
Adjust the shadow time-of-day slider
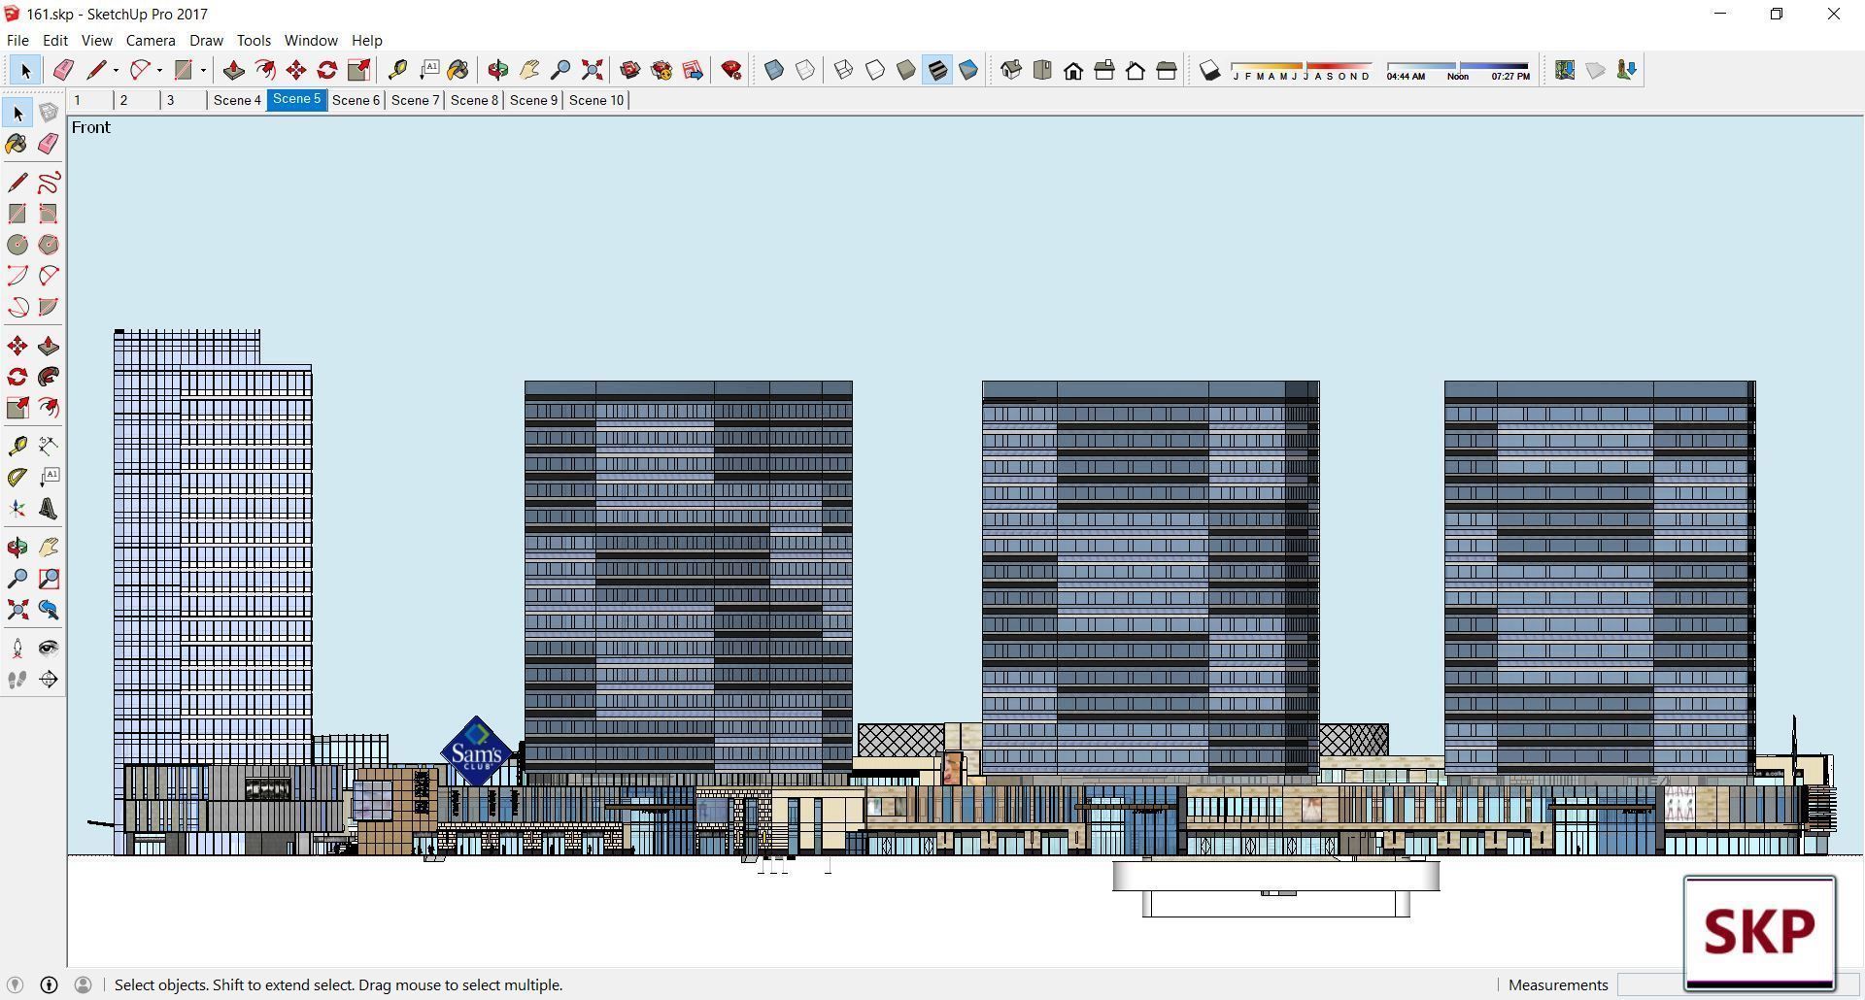click(x=1458, y=67)
